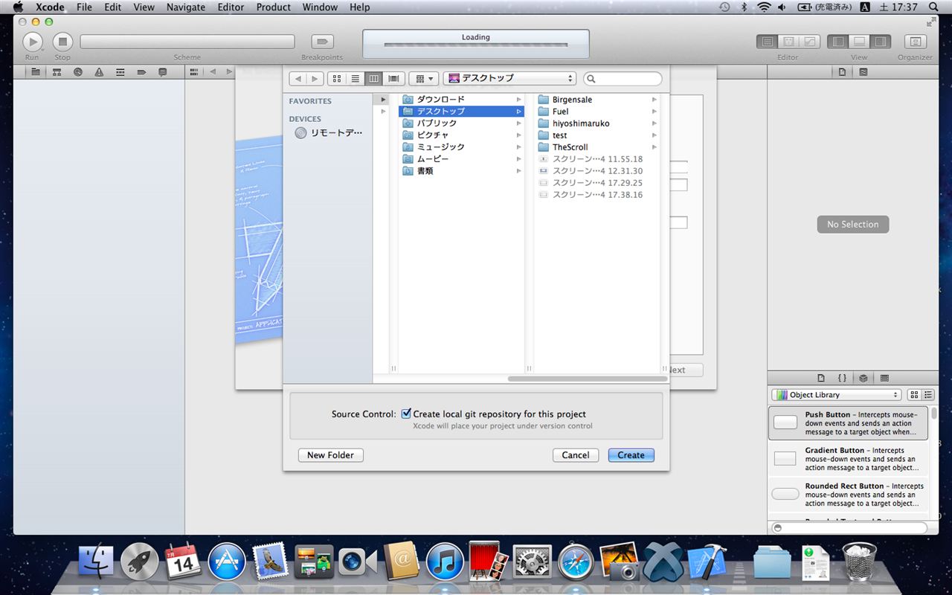Open the arrange-by dropdown in save dialog
Screen dimensions: 952x595
coord(423,78)
